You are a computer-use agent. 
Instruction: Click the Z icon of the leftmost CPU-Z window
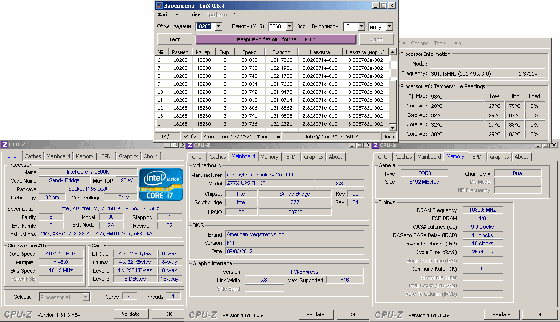tap(4, 145)
